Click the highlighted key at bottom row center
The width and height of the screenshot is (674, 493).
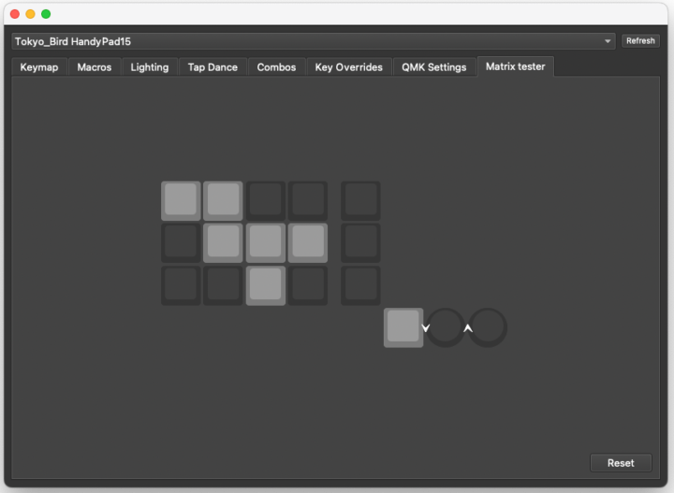(x=265, y=284)
